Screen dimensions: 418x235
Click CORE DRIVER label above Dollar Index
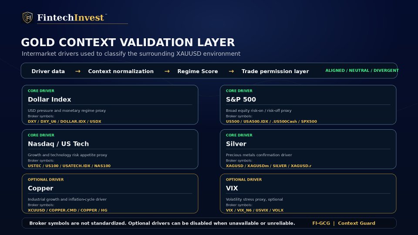[41, 91]
